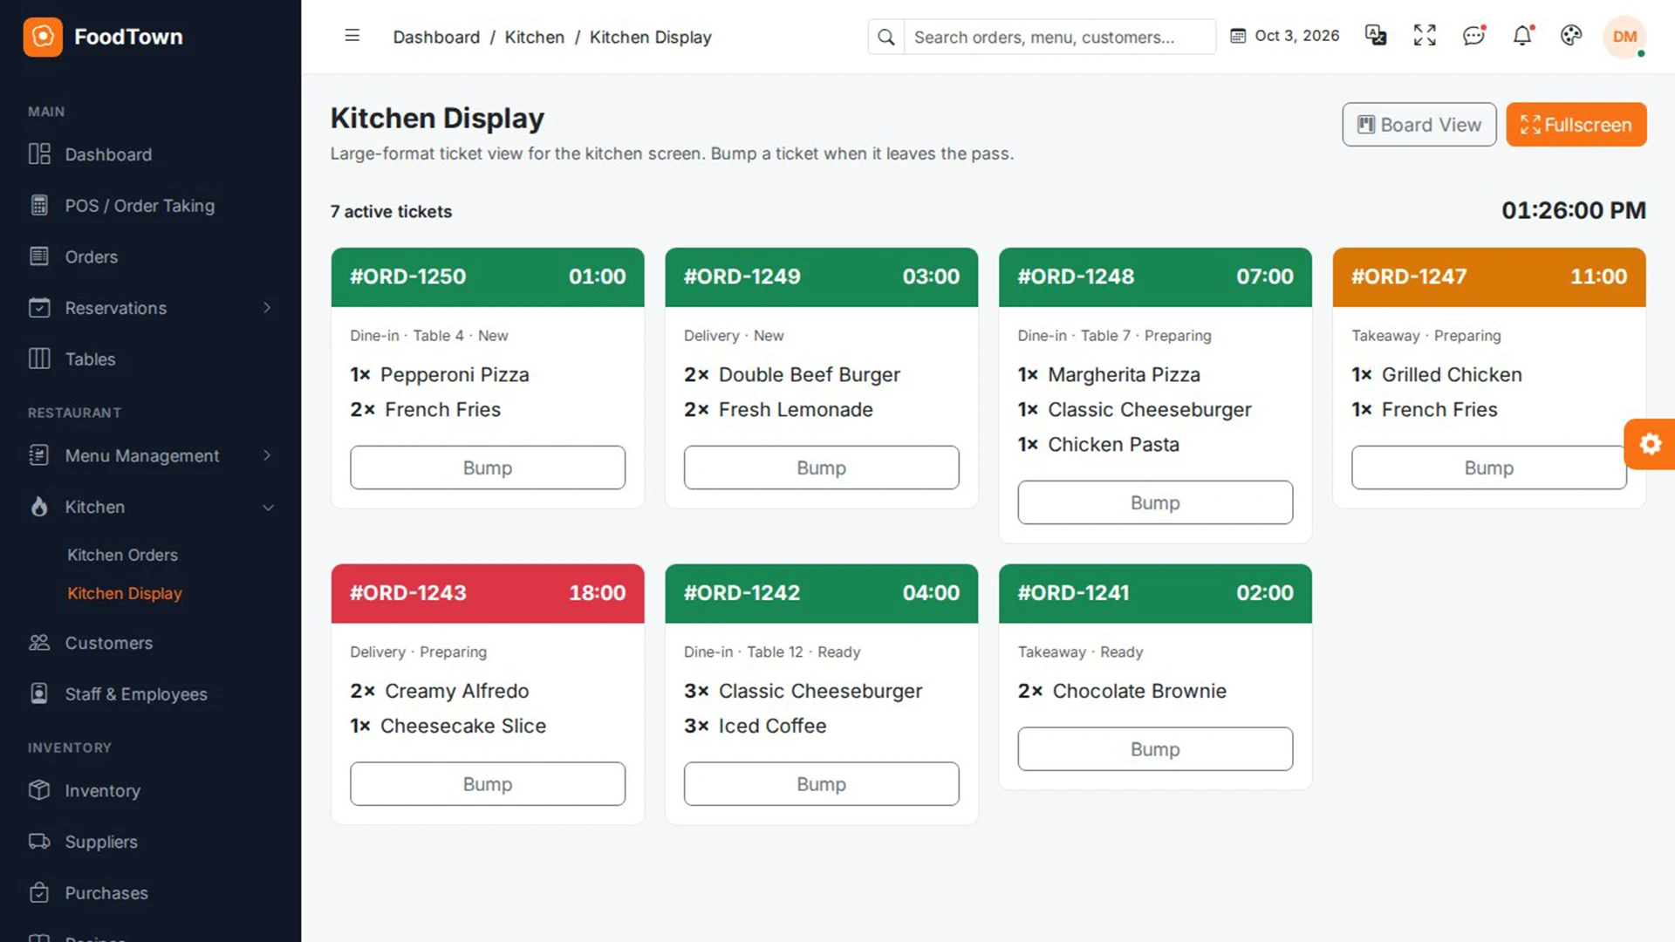Bump ticket #ORD-1241
Image resolution: width=1675 pixels, height=942 pixels.
click(x=1155, y=749)
